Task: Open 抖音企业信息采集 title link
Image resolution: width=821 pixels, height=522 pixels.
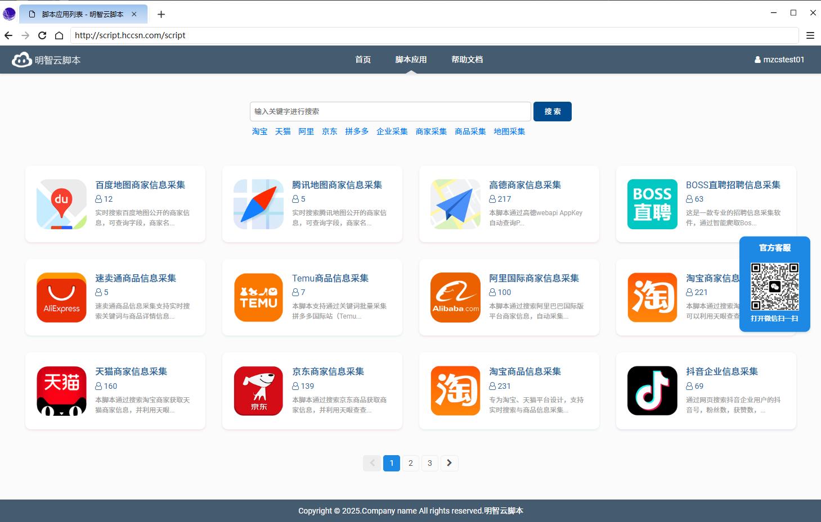Action: [722, 371]
